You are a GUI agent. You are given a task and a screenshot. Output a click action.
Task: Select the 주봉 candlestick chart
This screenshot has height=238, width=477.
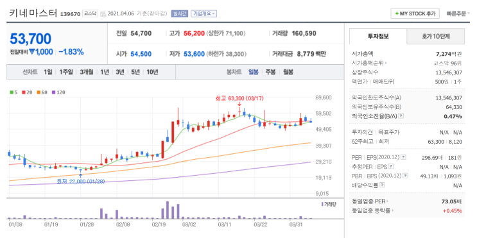(x=270, y=72)
